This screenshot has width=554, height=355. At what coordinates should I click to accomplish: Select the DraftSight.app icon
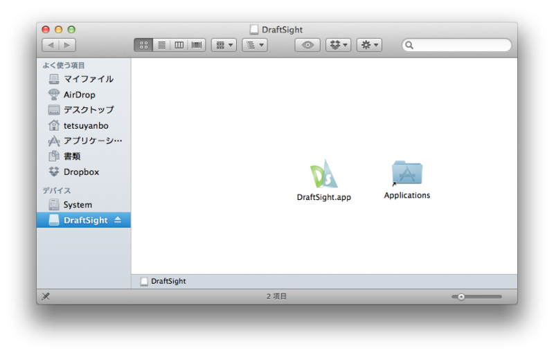tap(324, 174)
